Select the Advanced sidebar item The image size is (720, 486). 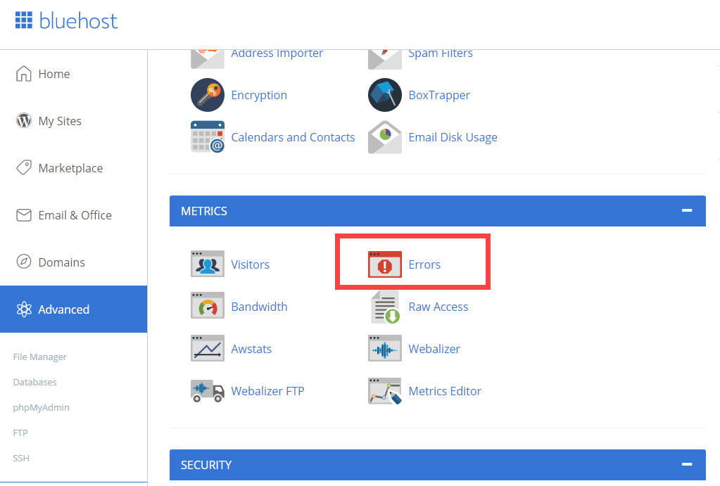click(x=73, y=309)
